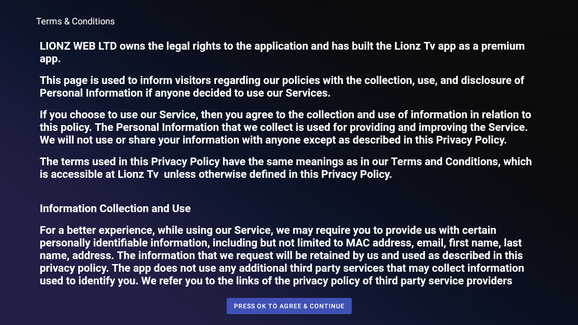Image resolution: width=578 pixels, height=325 pixels.
Task: Click 'Terms and Conditions' phrase in fourth paragraph
Action: point(444,162)
